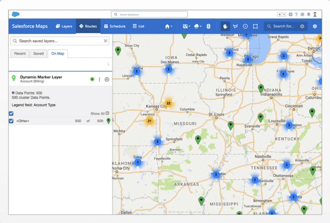Click the Salesforce Maps title
The height and width of the screenshot is (223, 330).
[x=30, y=26]
